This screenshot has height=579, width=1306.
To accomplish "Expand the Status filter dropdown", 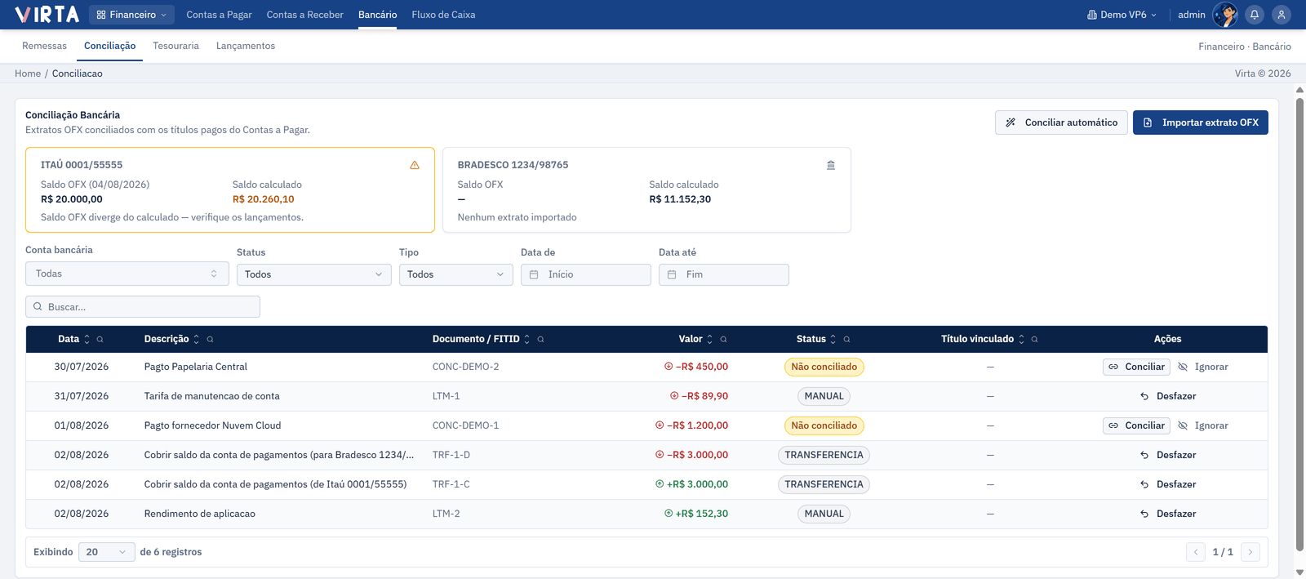I will click(314, 274).
